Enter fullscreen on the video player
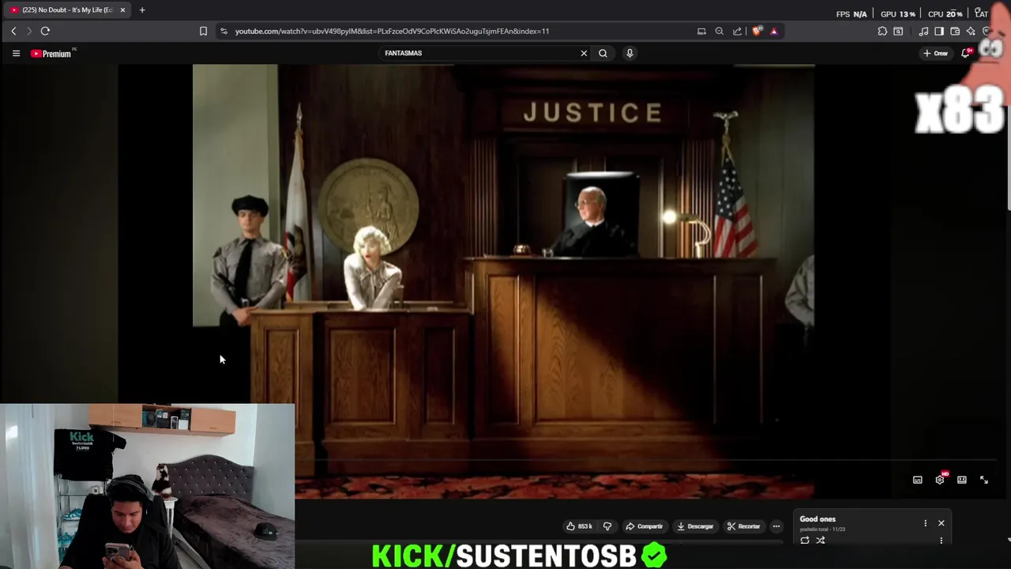Image resolution: width=1011 pixels, height=569 pixels. (984, 480)
